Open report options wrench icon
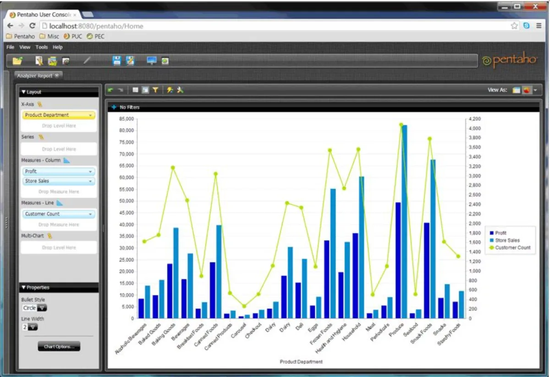550x377 pixels. pyautogui.click(x=180, y=90)
